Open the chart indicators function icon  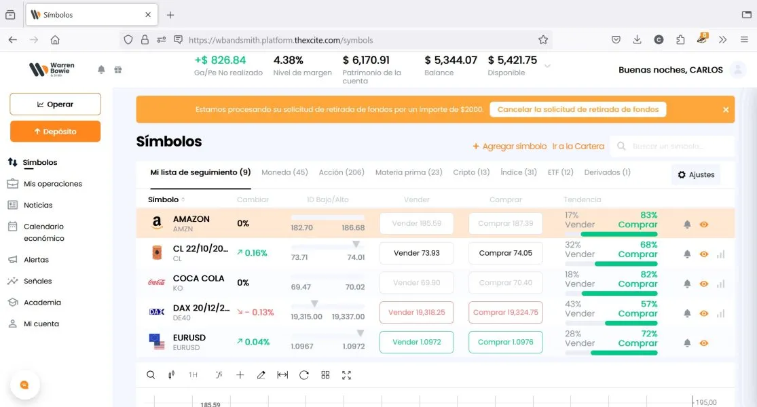point(219,374)
